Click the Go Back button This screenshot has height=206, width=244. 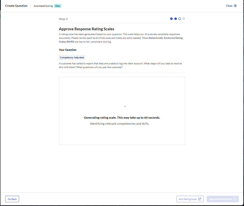click(12, 199)
